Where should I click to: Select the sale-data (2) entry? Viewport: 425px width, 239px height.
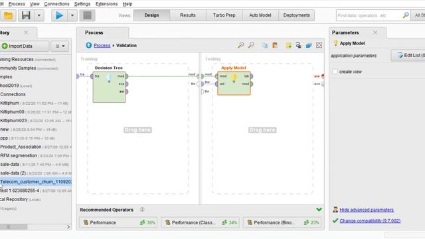point(35,173)
